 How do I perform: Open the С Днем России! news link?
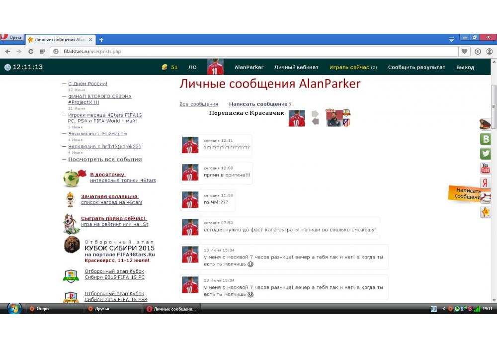[x=88, y=84]
